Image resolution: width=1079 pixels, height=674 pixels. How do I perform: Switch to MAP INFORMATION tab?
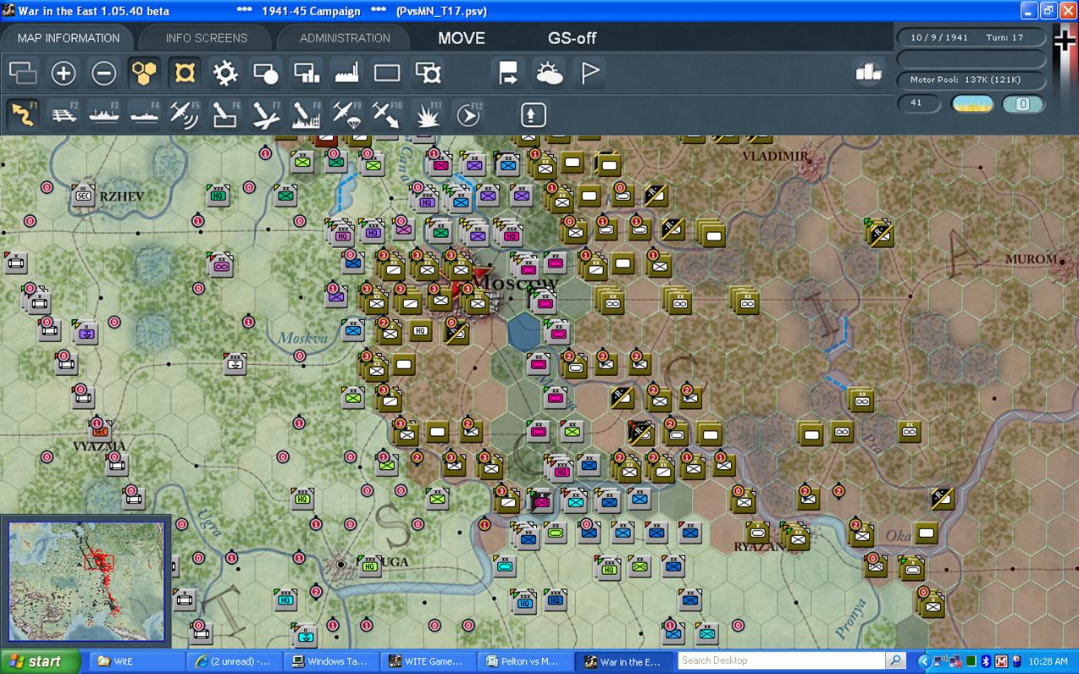pos(69,38)
